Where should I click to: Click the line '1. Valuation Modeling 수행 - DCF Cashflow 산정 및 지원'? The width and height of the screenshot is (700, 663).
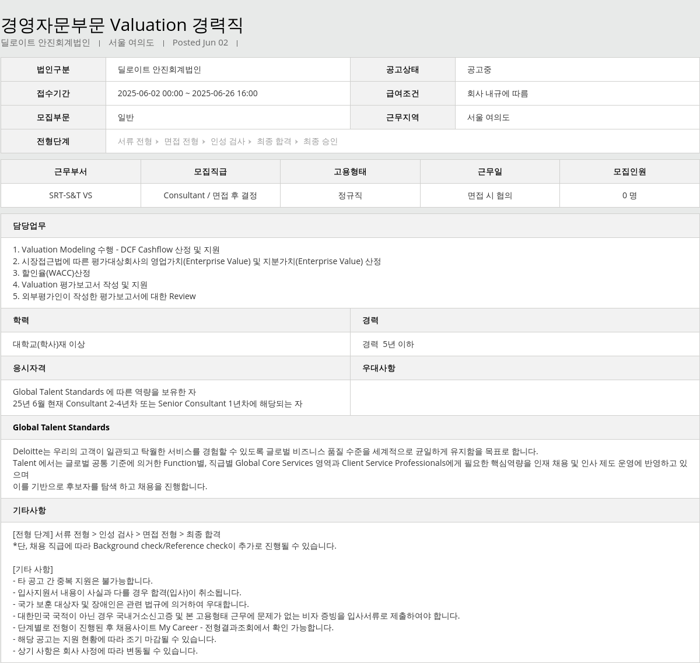(116, 250)
